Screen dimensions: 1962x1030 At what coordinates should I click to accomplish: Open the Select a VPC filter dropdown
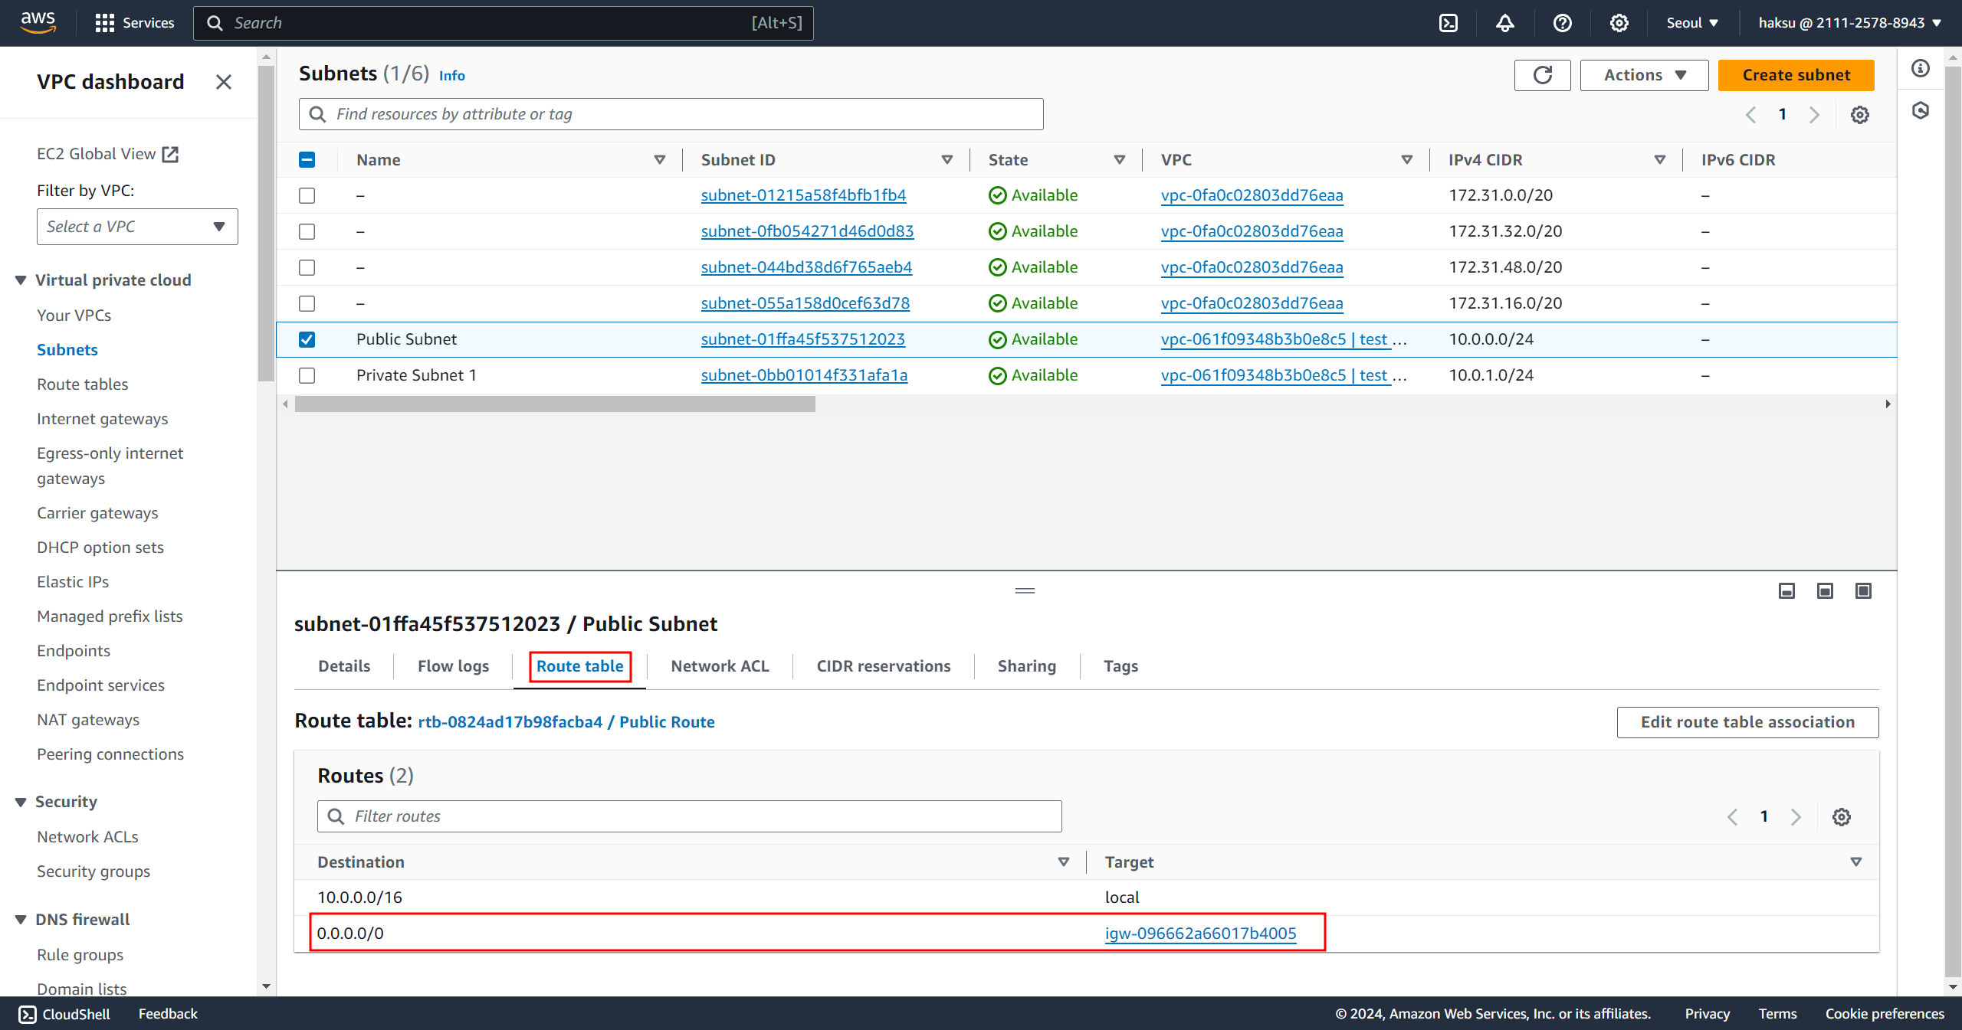[x=137, y=227]
